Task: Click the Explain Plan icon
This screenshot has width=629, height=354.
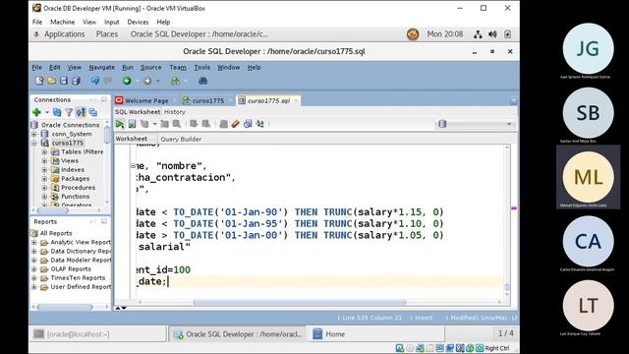Action: coord(144,124)
